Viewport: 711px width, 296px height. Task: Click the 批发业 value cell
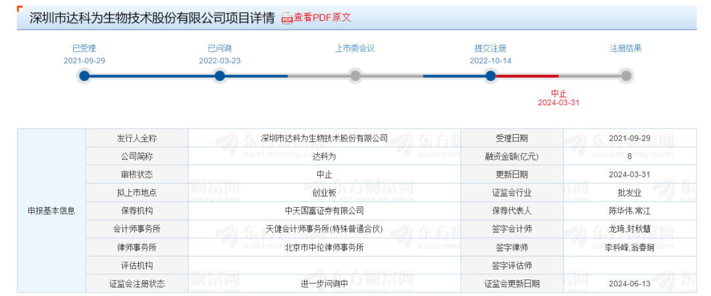(x=630, y=193)
